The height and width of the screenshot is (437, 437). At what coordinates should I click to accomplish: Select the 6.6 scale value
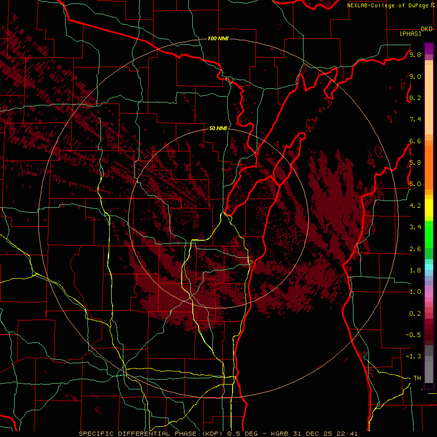click(x=415, y=141)
